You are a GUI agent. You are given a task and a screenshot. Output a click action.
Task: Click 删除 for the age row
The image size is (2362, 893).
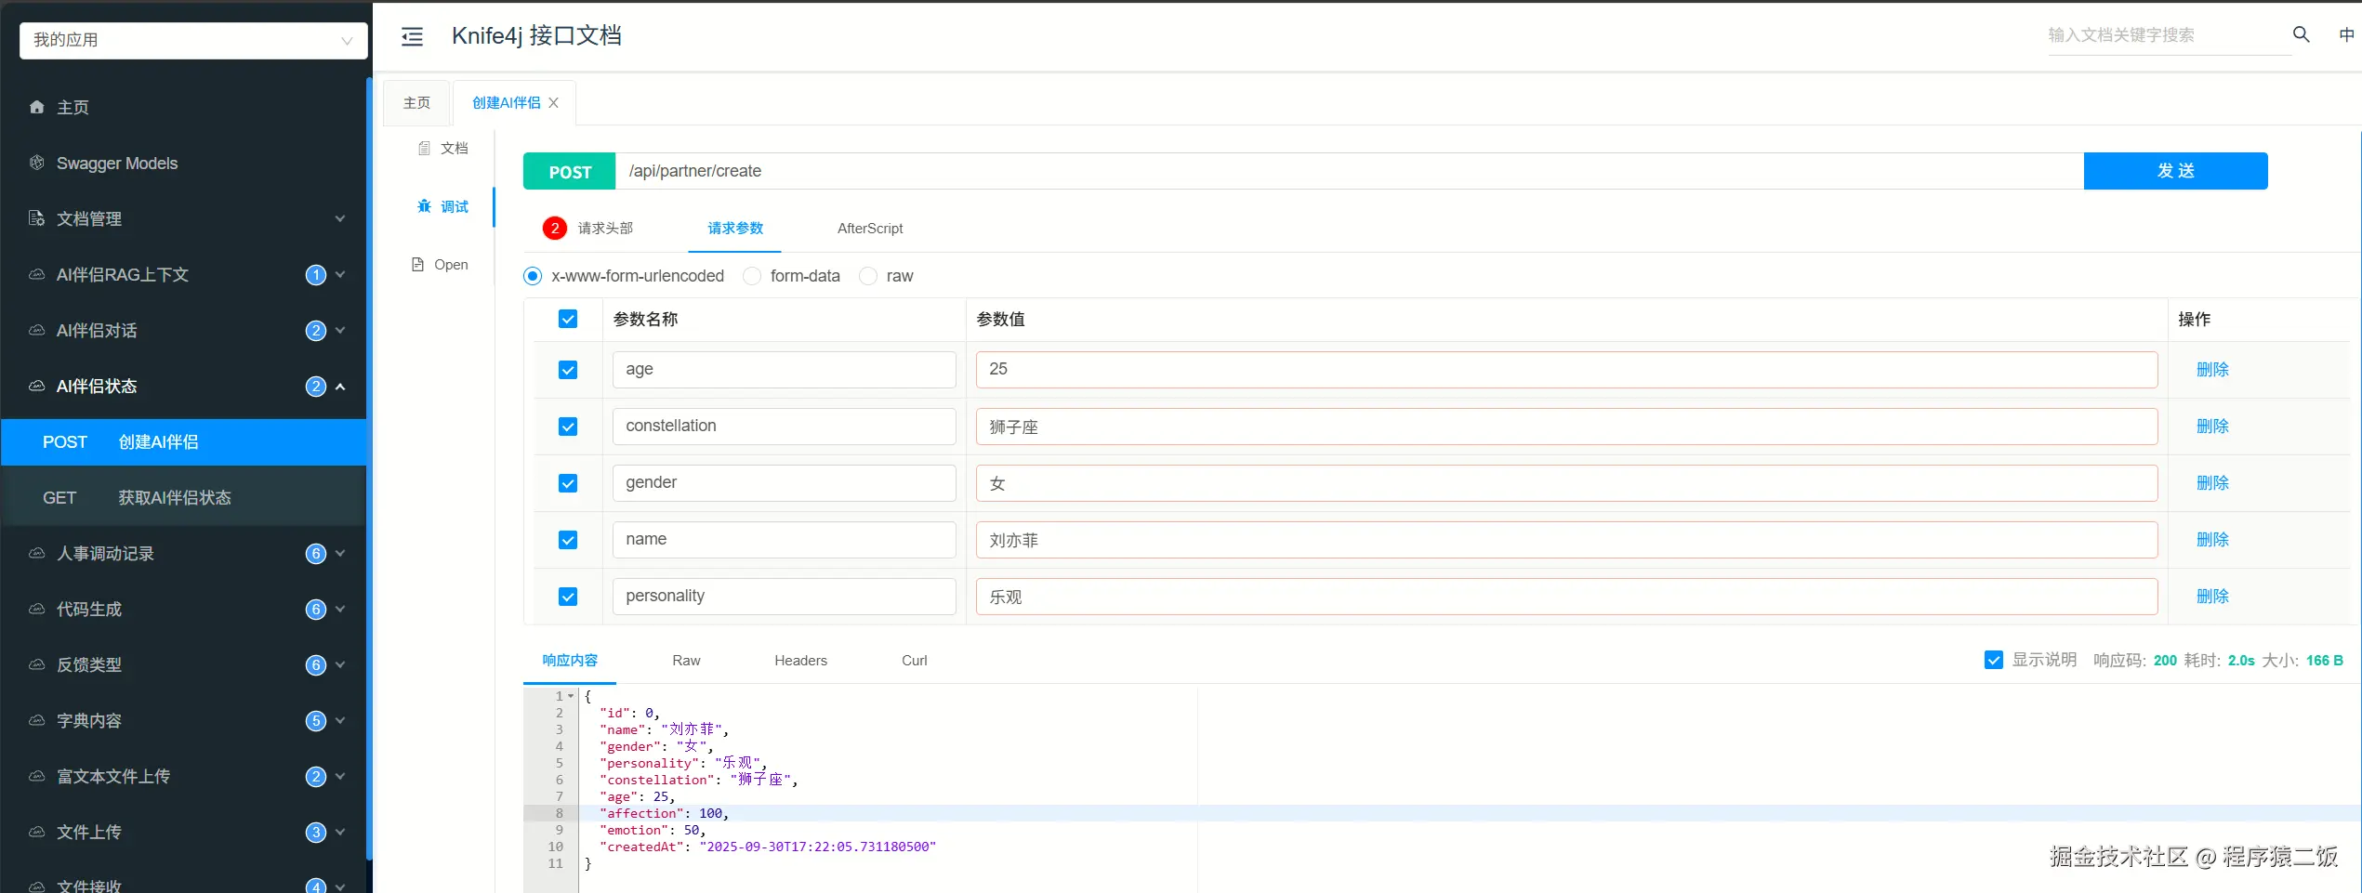[2212, 370]
